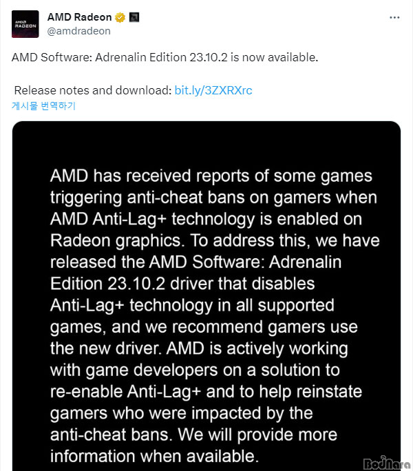The height and width of the screenshot is (471, 413).
Task: Click 'information when available.' line in image
Action: coord(154,457)
